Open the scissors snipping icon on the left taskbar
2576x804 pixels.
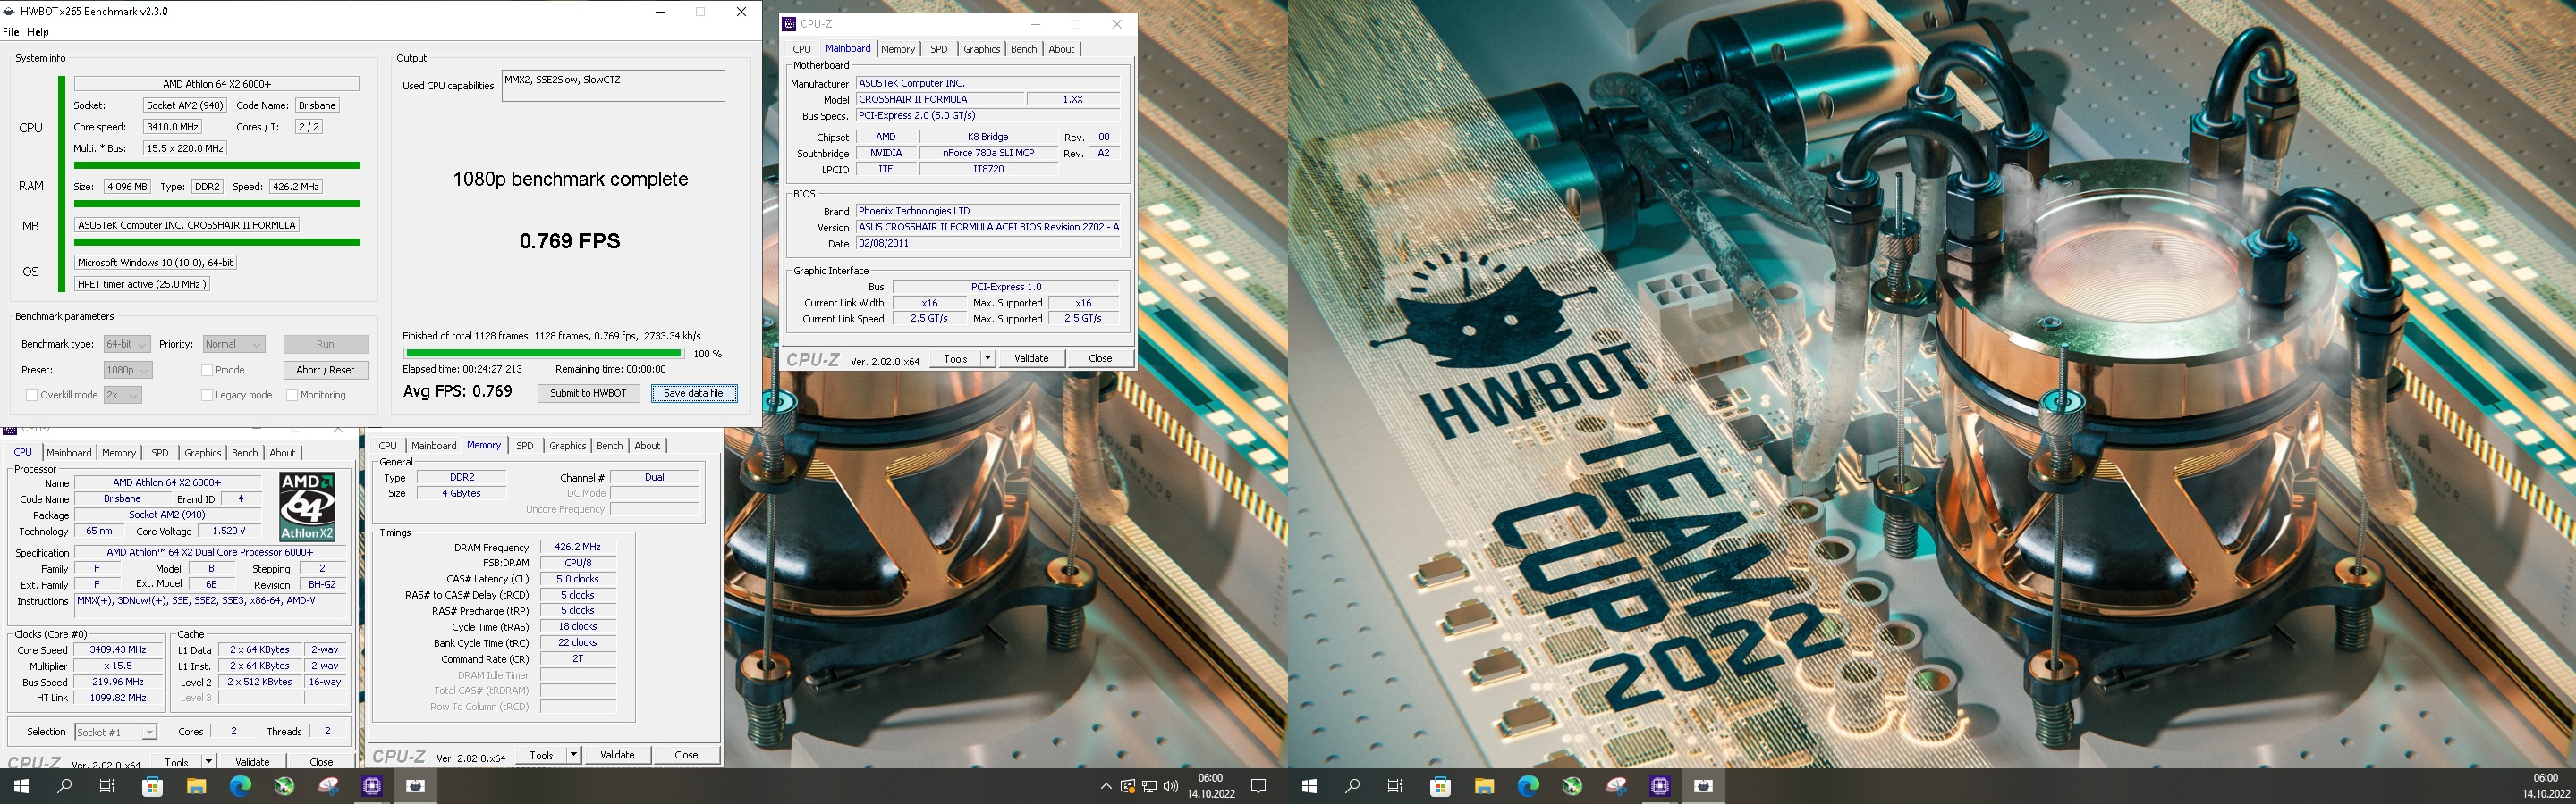[x=328, y=786]
